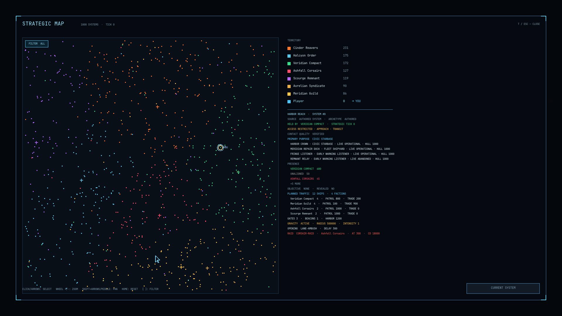Screen dimensions: 562x316
Task: Click the 'HARBOR REACH · SYSTEM #0' header
Action: tap(306, 114)
